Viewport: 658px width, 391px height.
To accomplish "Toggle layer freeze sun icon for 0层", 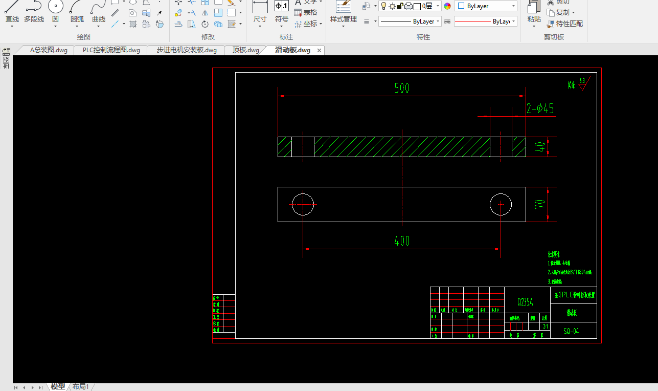I will point(392,6).
